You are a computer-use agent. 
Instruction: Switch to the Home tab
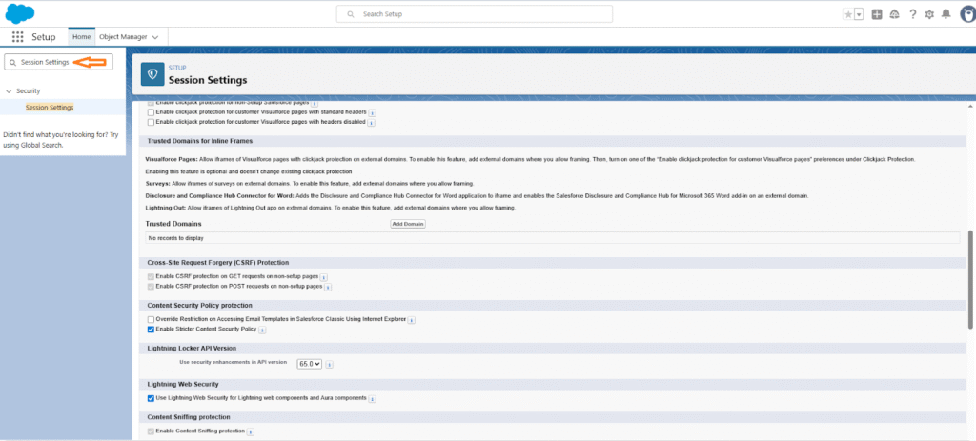coord(81,37)
